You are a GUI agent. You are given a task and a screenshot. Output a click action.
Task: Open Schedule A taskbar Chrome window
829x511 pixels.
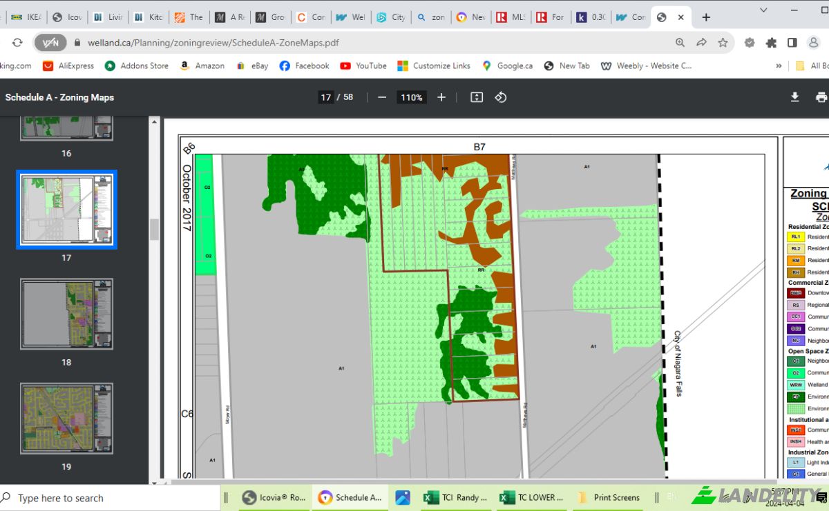350,497
